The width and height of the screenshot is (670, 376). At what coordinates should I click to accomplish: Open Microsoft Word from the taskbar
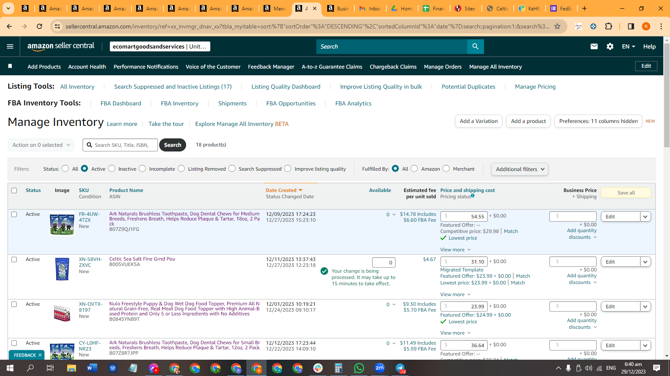coord(92,368)
